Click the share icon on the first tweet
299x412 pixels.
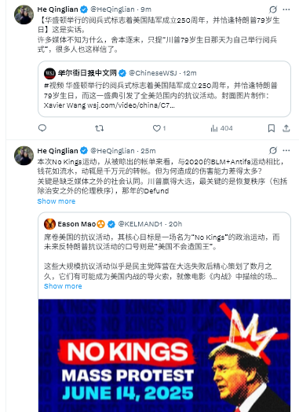point(286,128)
